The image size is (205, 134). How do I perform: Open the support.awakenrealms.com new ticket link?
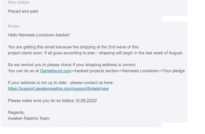tap(58, 88)
